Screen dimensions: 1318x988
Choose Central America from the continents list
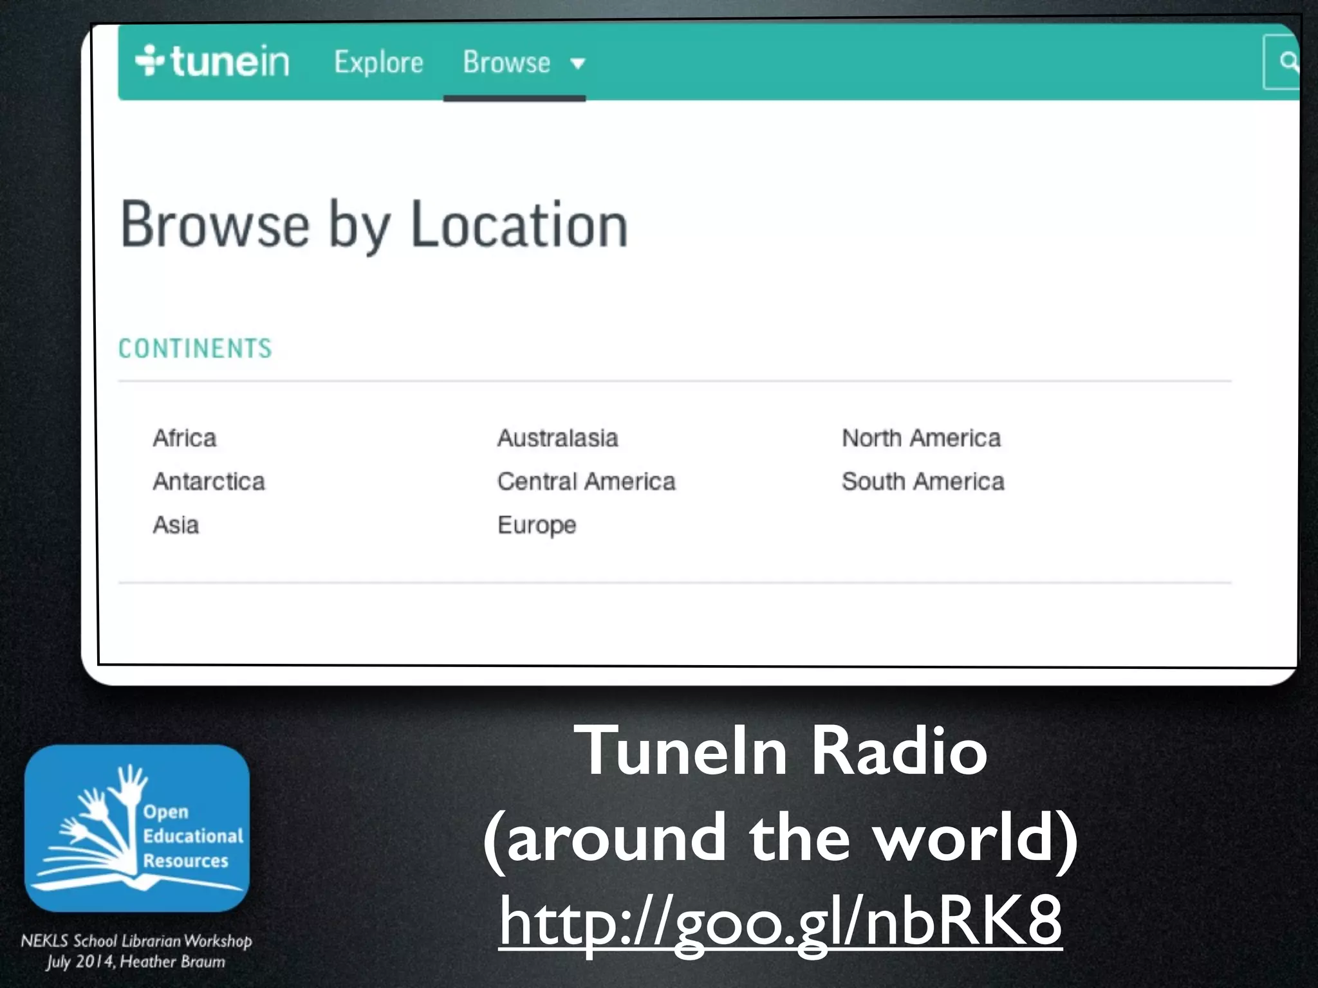click(x=586, y=481)
